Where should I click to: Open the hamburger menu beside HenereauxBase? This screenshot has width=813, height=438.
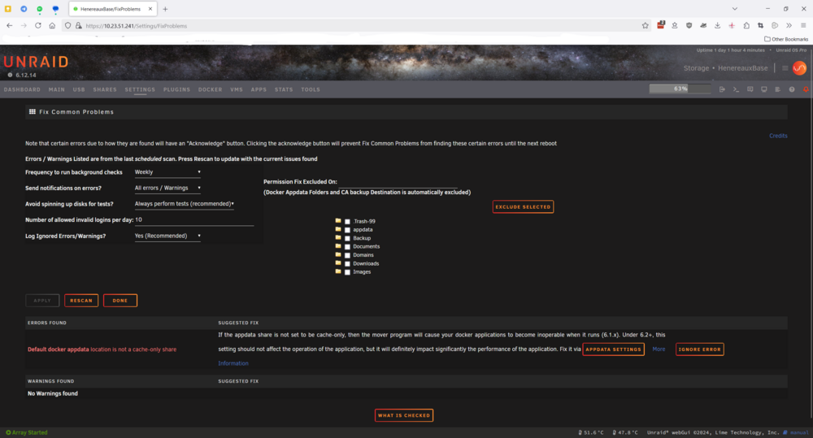[x=785, y=68]
